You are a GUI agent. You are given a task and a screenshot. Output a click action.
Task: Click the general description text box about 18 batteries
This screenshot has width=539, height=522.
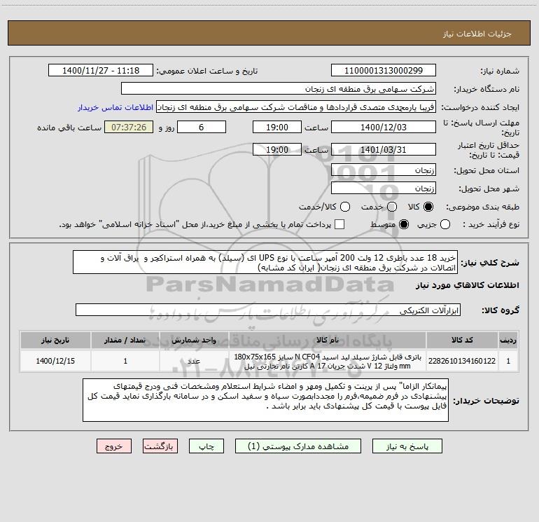pyautogui.click(x=265, y=263)
